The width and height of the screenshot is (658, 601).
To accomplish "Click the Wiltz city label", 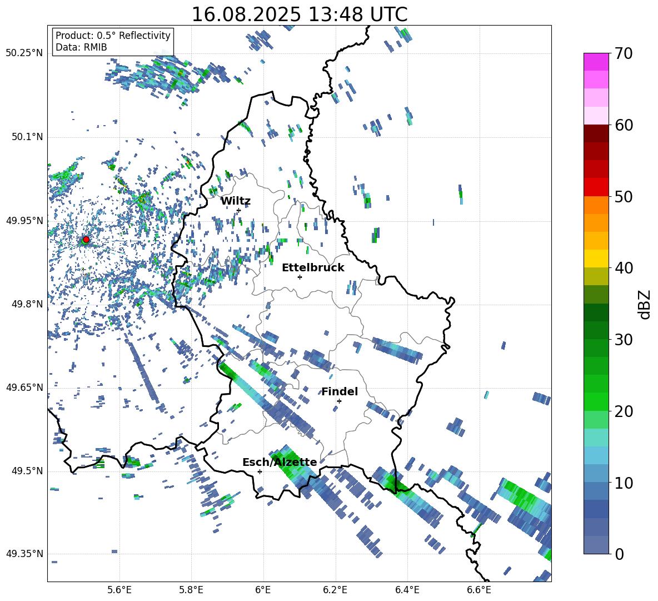I will 236,201.
